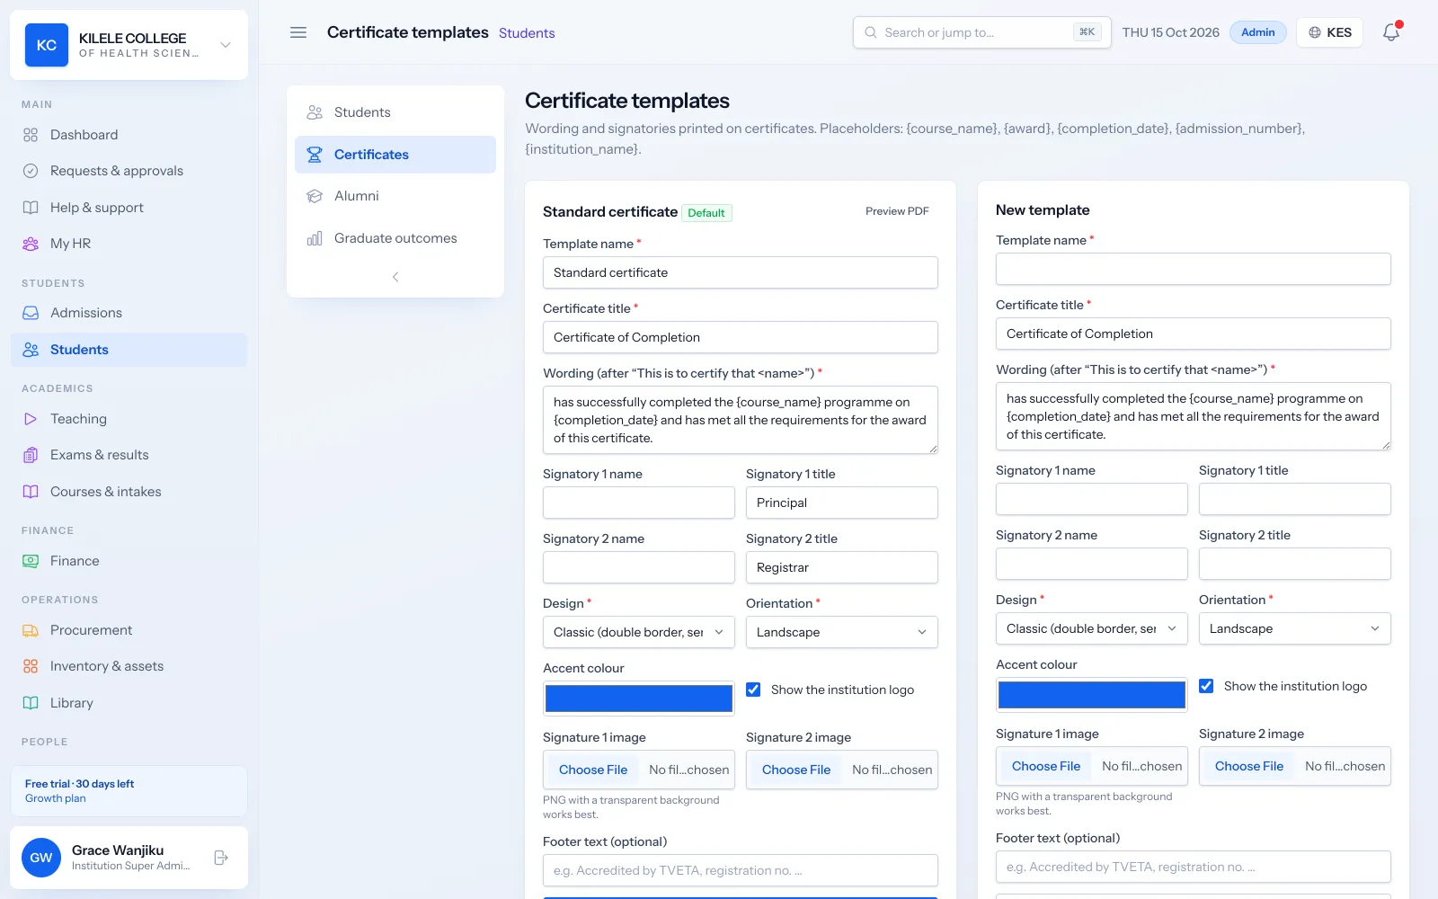Click the Alumni graduation cap icon

315,196
